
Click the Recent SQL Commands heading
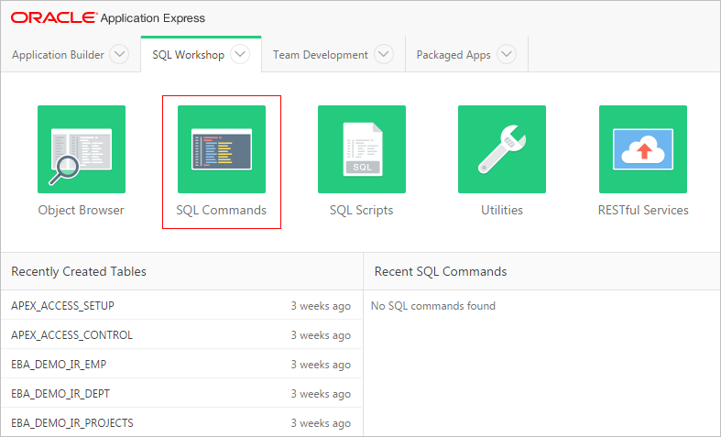pyautogui.click(x=441, y=271)
